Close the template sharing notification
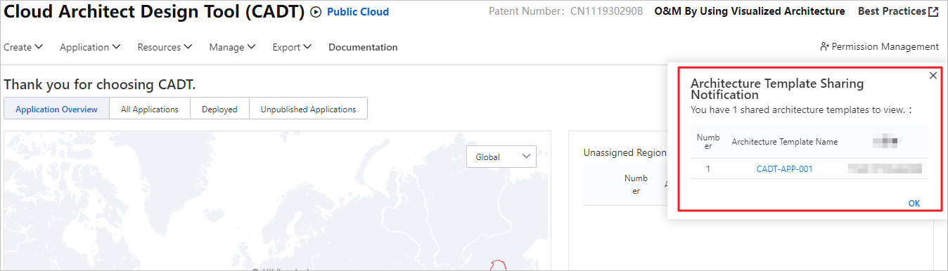 coord(933,75)
